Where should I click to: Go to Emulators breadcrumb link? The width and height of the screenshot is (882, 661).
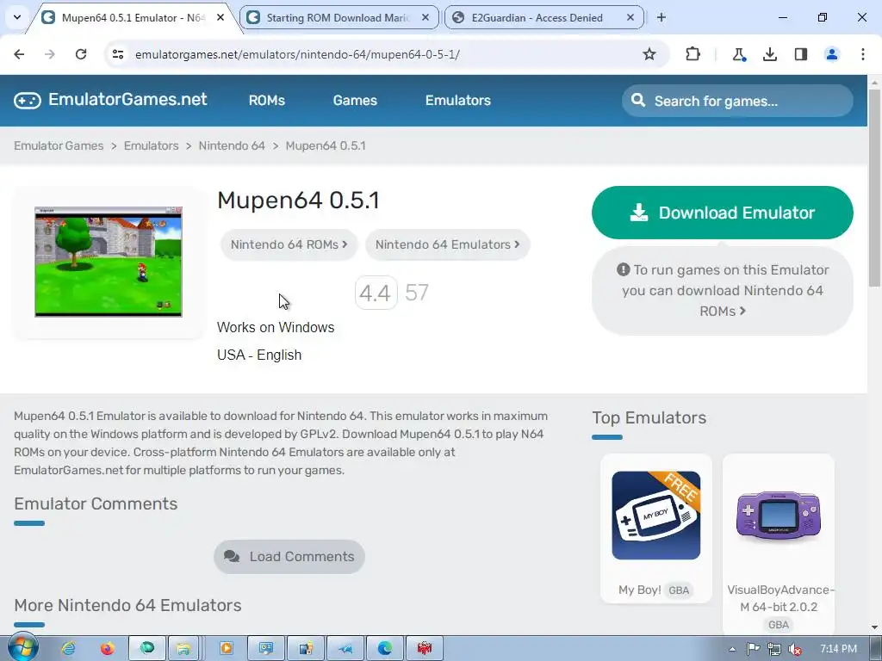point(151,145)
